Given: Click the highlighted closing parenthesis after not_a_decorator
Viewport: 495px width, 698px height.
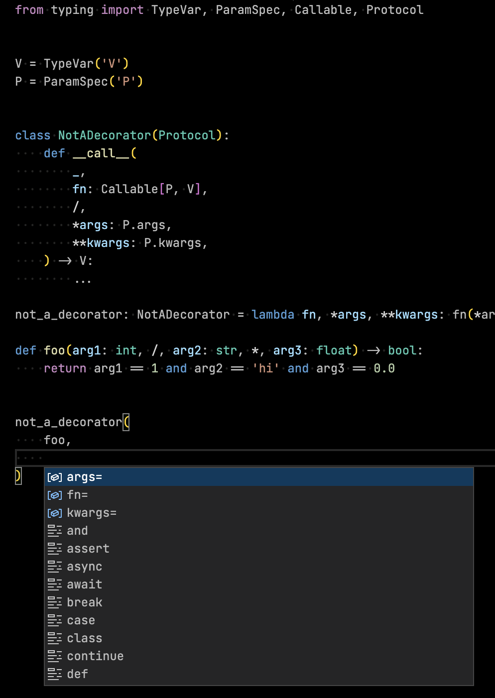Looking at the screenshot, I should coord(18,476).
